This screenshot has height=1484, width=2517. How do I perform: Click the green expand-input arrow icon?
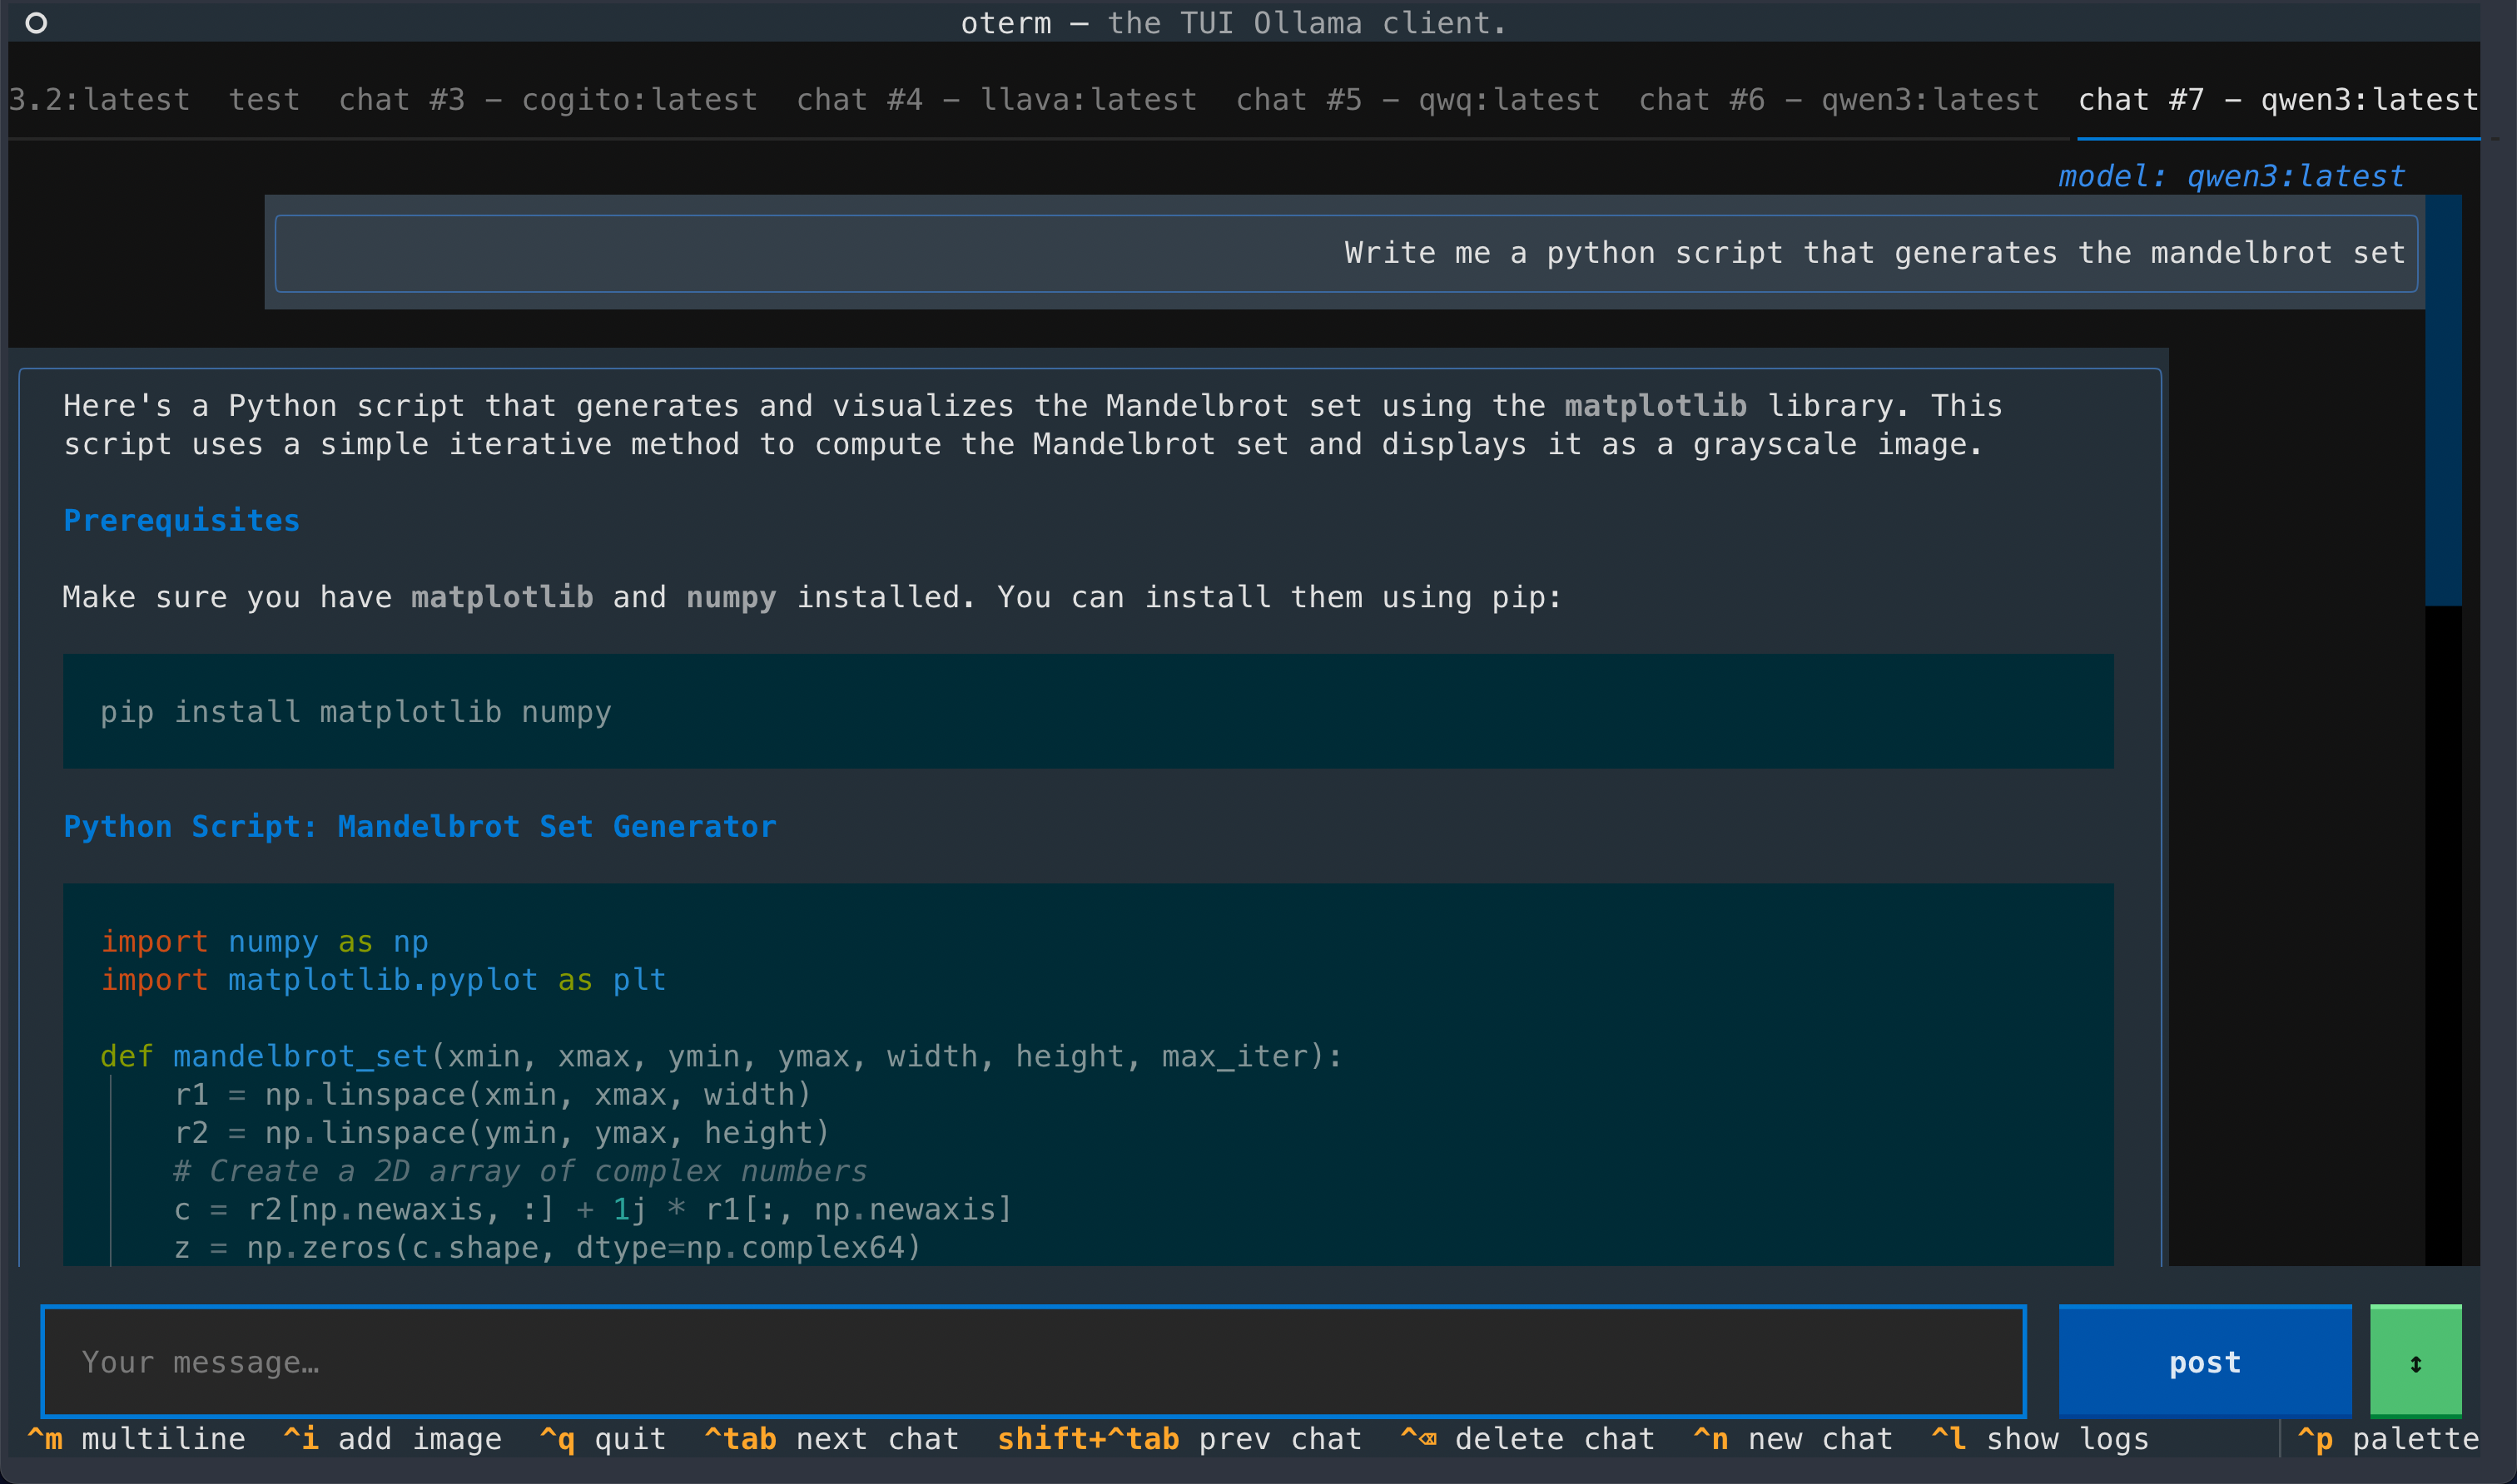point(2415,1361)
